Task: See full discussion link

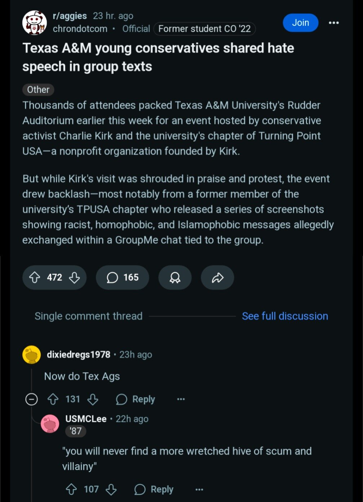Action: 285,316
